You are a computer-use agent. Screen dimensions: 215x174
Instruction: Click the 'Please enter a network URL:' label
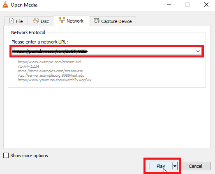point(39,42)
